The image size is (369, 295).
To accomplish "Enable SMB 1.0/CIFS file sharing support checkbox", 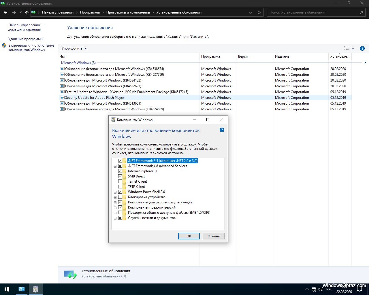I will [120, 213].
